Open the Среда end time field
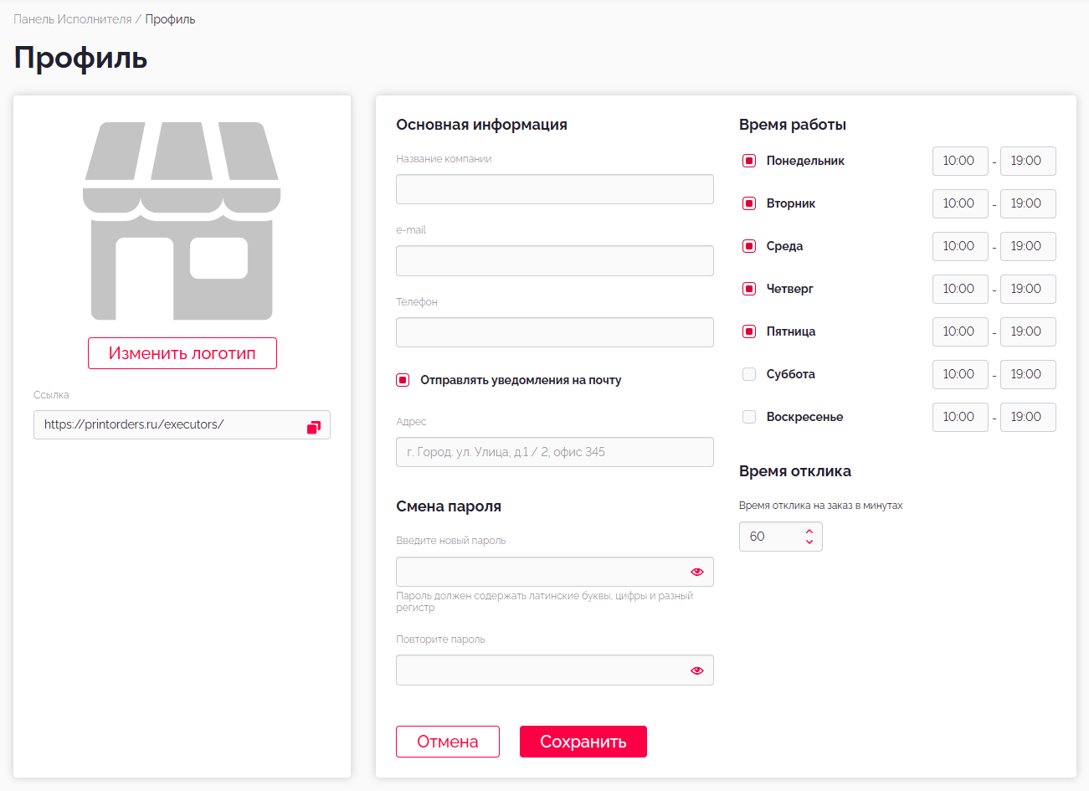 [1027, 246]
